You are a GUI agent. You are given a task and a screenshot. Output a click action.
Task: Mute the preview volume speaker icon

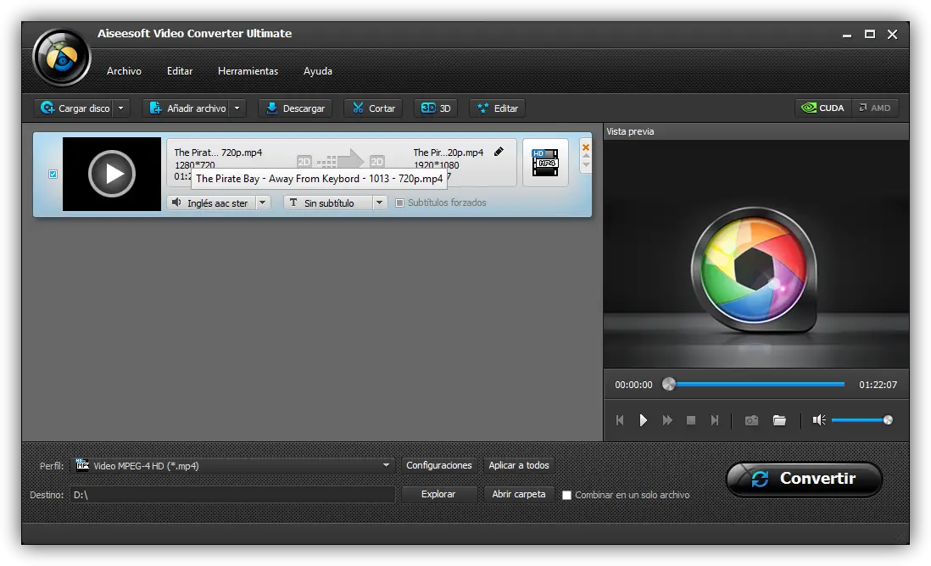click(819, 420)
